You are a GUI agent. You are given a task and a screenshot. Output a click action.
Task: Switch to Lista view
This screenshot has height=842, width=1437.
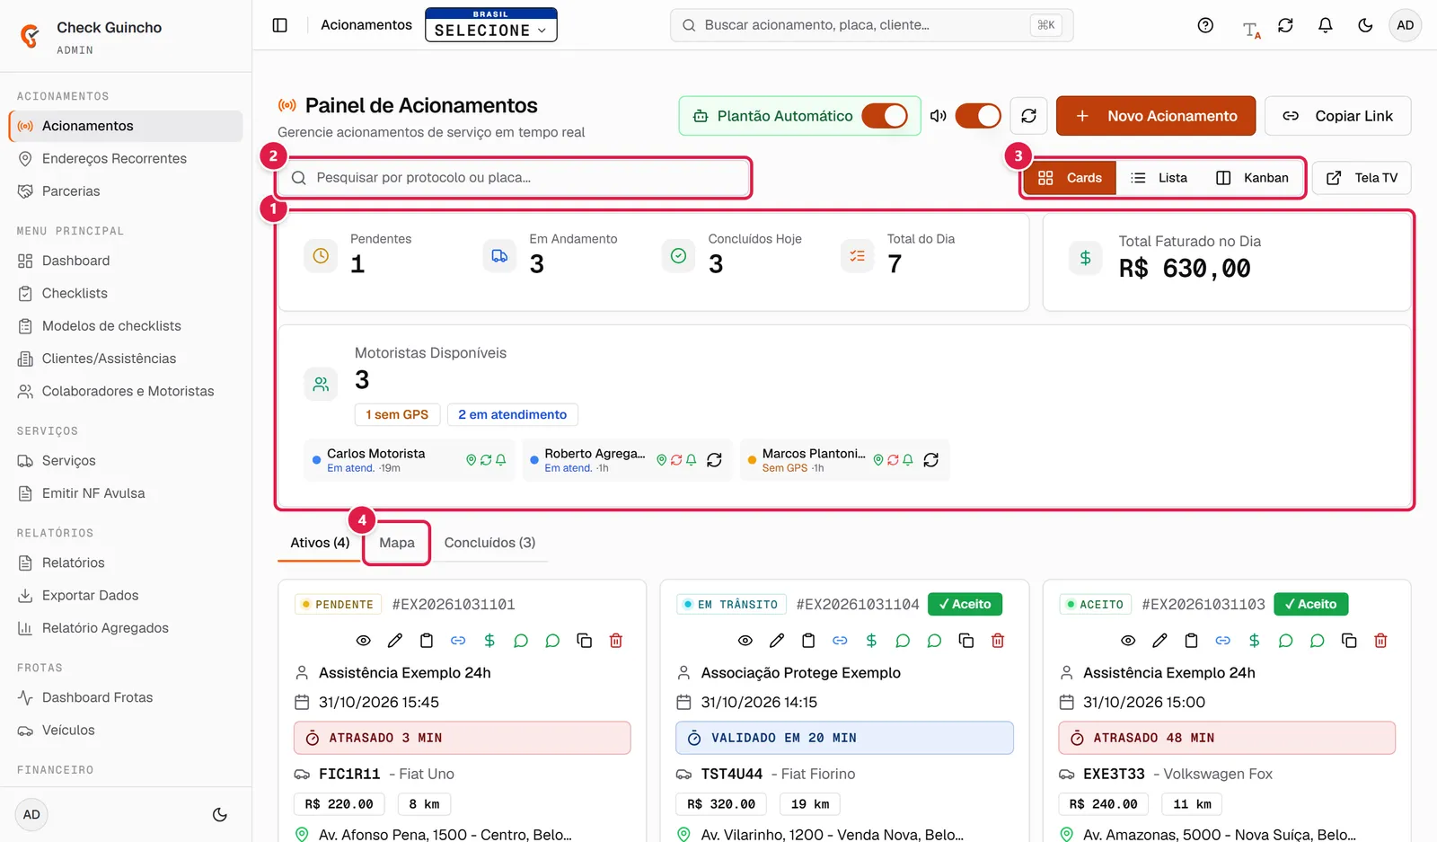(1159, 178)
